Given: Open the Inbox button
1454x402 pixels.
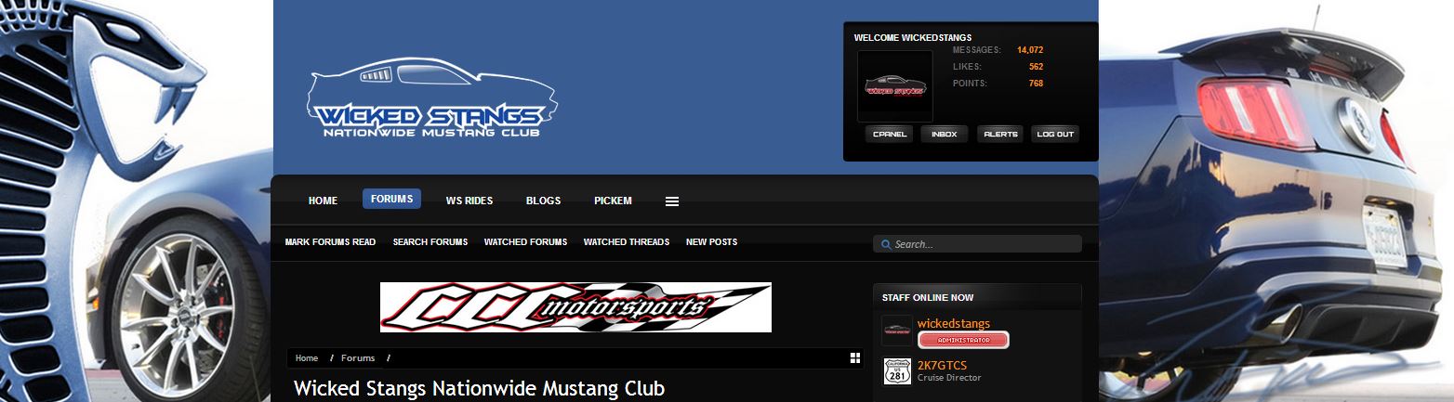Looking at the screenshot, I should 945,134.
